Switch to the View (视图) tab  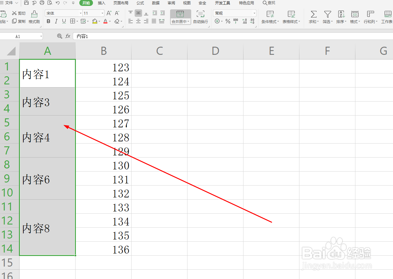187,3
